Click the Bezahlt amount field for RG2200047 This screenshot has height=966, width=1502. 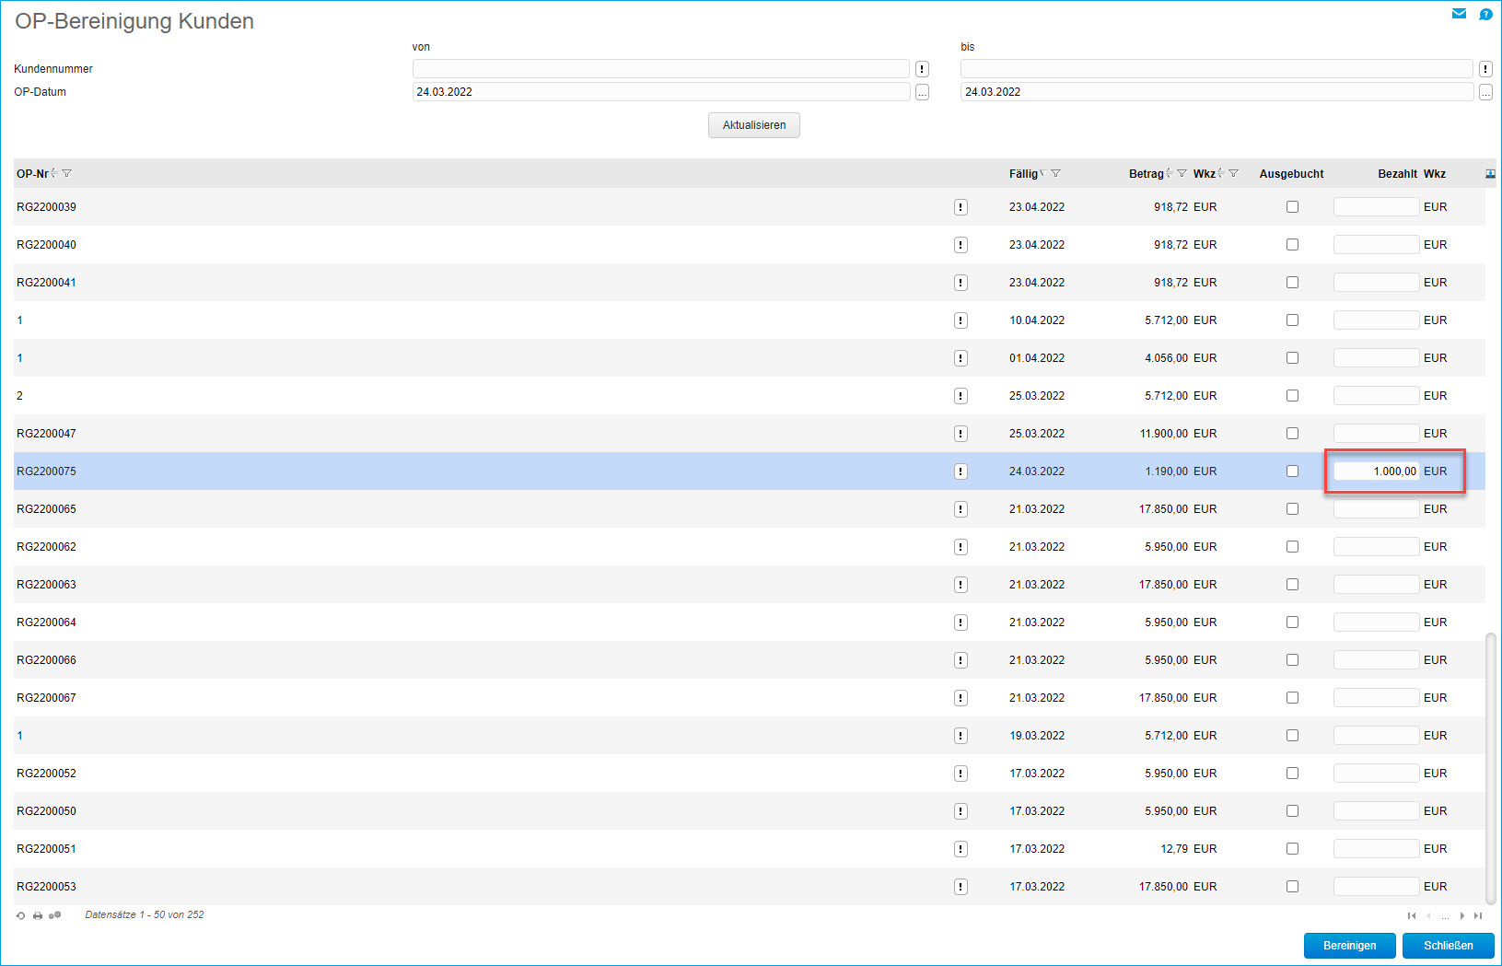[x=1376, y=434]
